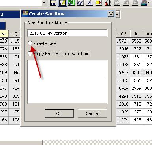152x145 pixels.
Task: Click the Recalculate toolbar icon
Action: 53,3
